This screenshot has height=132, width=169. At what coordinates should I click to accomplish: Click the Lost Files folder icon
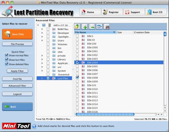[x=54, y=78]
